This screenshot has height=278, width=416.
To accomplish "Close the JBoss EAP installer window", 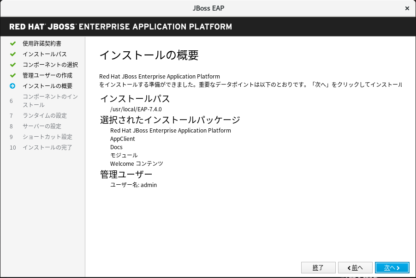I will [x=407, y=8].
